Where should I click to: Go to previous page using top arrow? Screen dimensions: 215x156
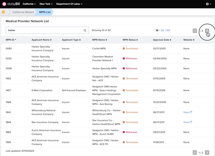point(195,31)
